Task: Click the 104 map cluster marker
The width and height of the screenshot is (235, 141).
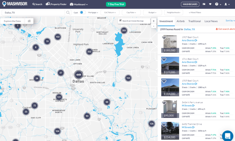Action: point(57,131)
